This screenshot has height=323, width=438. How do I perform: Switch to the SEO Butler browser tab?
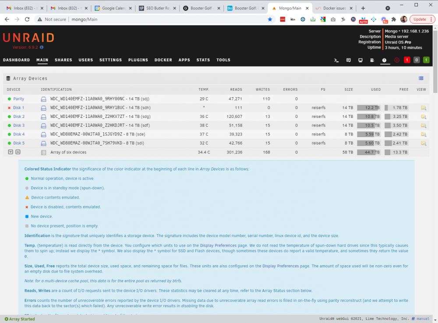tap(158, 8)
